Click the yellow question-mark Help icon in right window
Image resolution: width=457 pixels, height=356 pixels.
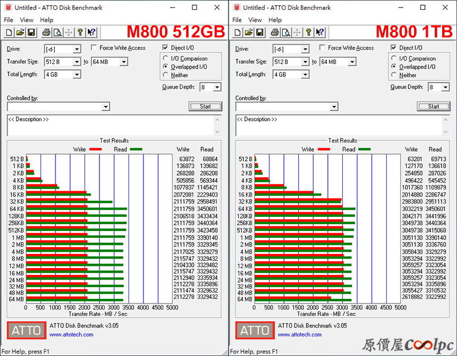tap(308, 33)
